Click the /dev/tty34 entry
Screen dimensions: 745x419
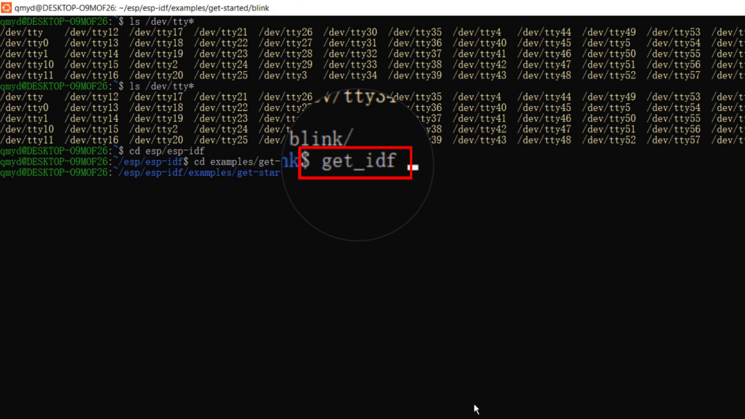pos(350,75)
